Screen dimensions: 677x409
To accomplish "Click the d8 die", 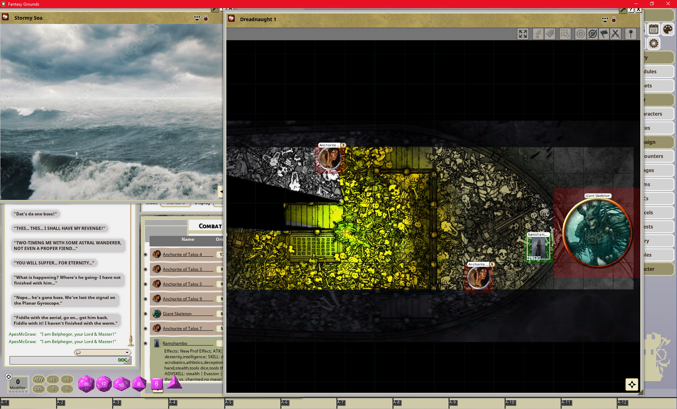I will click(x=139, y=384).
